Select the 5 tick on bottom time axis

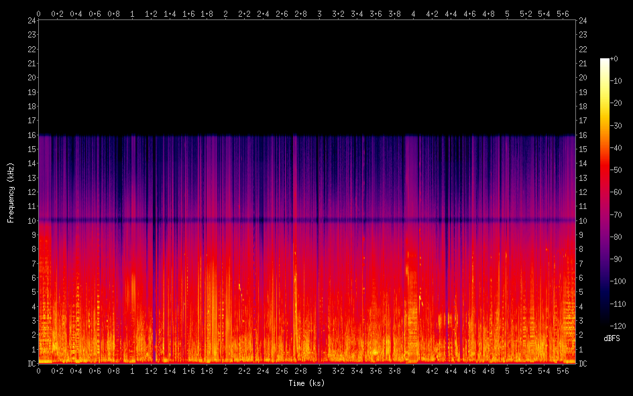507,371
